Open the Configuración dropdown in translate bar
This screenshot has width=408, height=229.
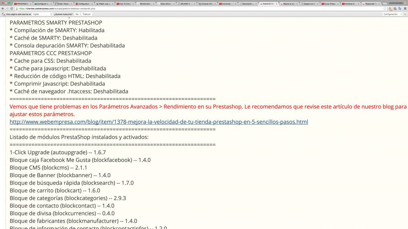pyautogui.click(x=393, y=14)
